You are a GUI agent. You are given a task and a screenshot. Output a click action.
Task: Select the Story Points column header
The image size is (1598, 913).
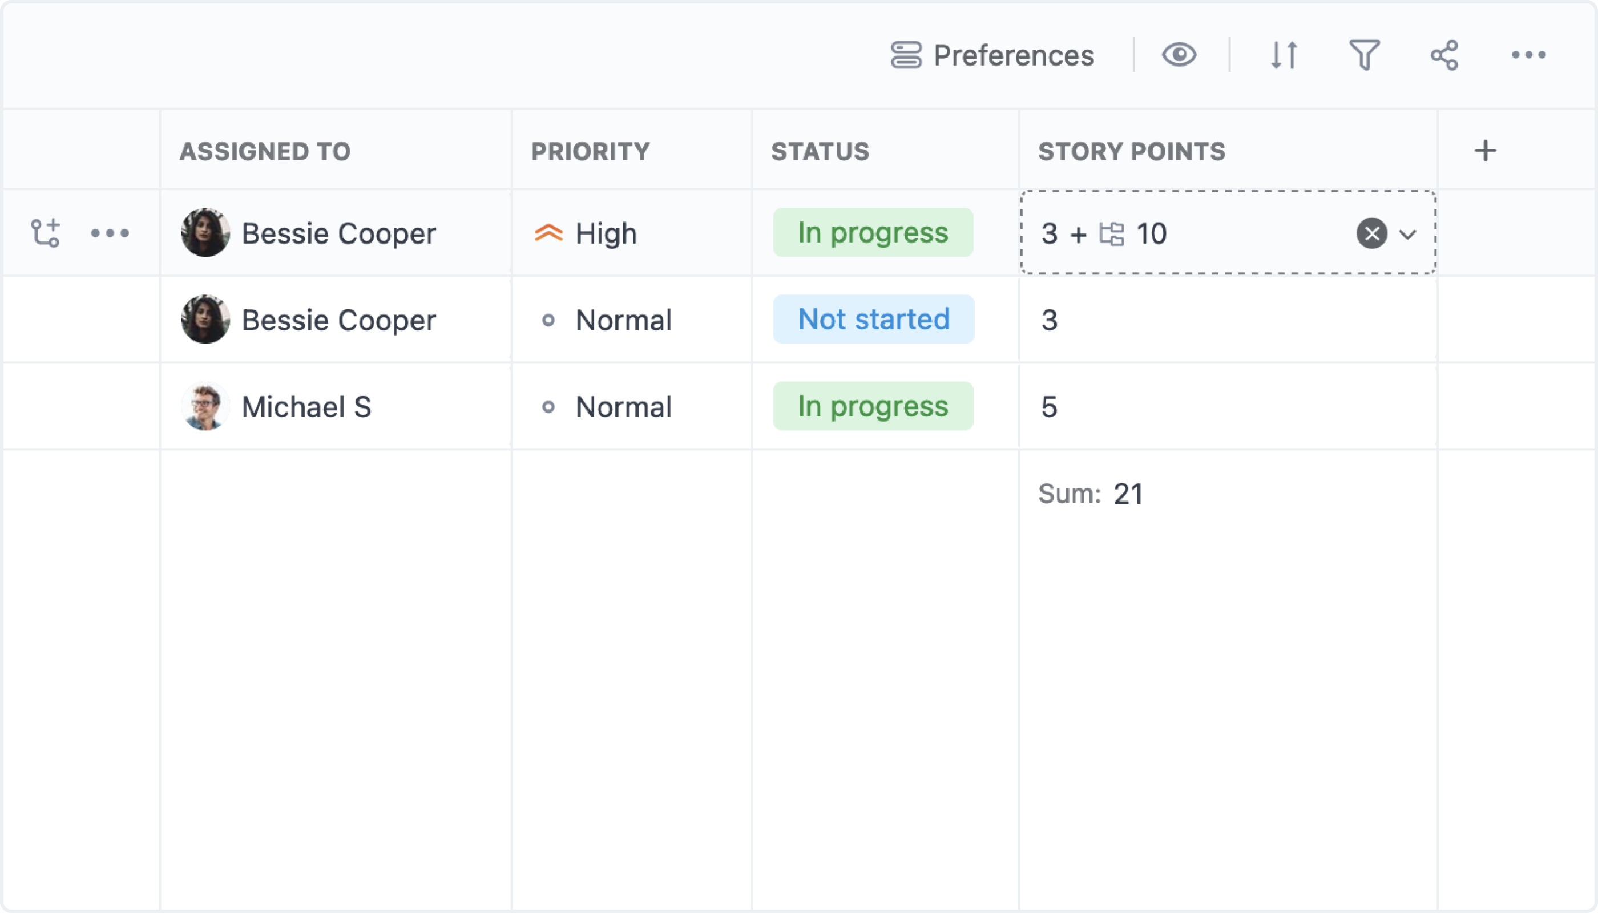(1131, 151)
